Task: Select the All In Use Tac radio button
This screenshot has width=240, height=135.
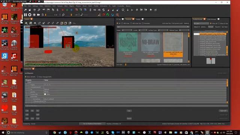Action: pos(131,23)
